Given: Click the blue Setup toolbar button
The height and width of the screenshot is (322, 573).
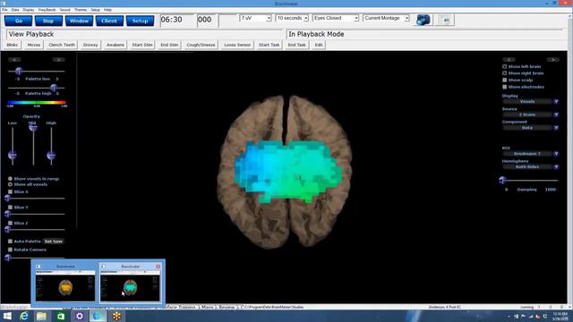Looking at the screenshot, I should 140,21.
